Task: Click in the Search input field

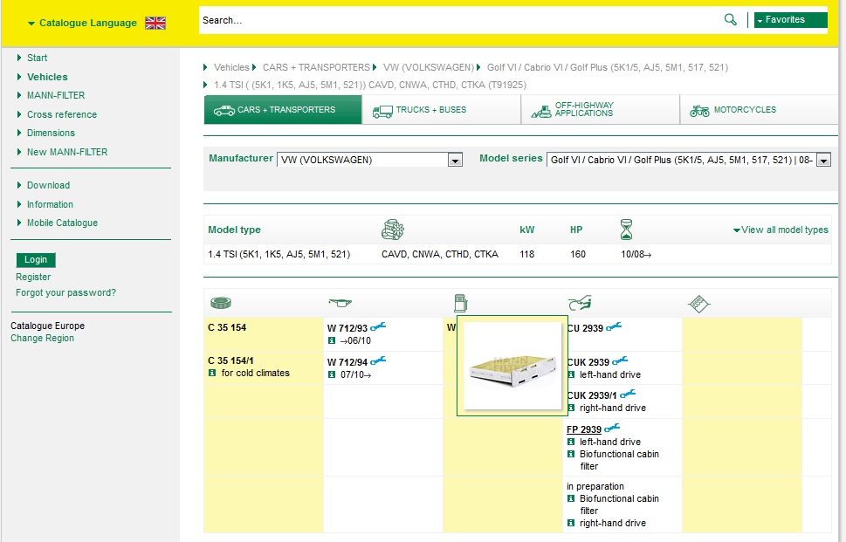Action: click(x=458, y=20)
